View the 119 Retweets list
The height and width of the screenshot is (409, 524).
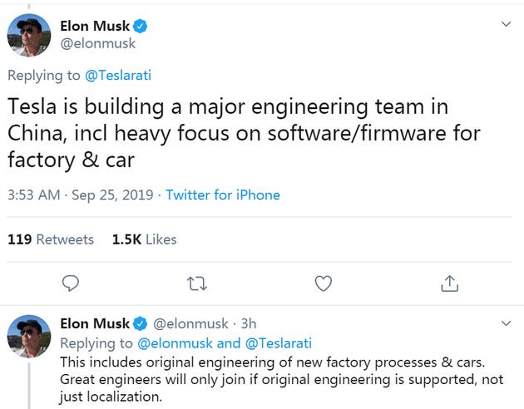coord(51,239)
